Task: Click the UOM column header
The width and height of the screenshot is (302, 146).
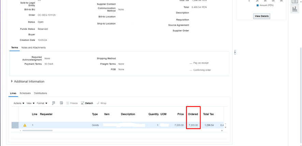Action: click(x=163, y=114)
